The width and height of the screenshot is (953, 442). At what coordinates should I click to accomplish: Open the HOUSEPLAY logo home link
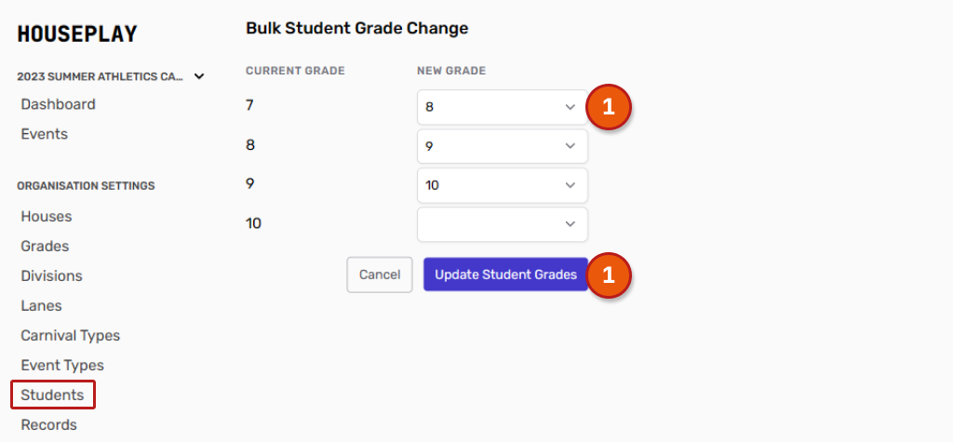[77, 34]
